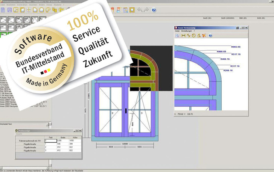The width and height of the screenshot is (274, 172).
Task: Select the angle measure tool in Zoom Vermessung
Action: (x=198, y=36)
